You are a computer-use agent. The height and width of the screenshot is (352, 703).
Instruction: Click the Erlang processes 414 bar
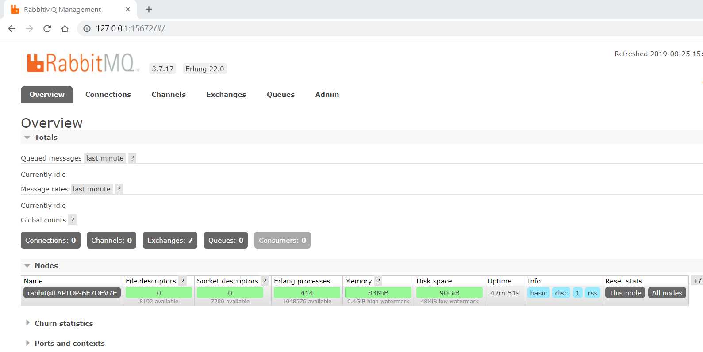[x=307, y=293]
